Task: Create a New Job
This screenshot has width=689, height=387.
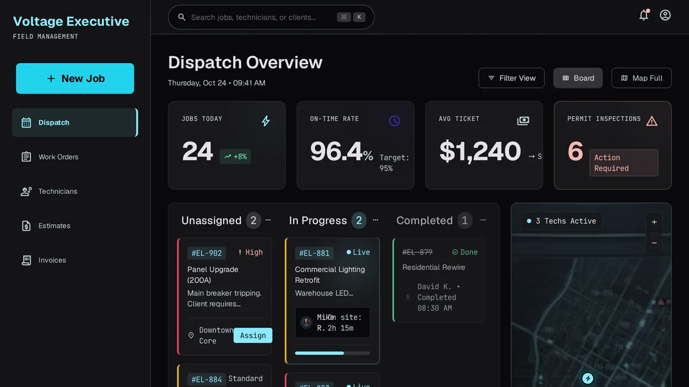Action: (x=75, y=79)
